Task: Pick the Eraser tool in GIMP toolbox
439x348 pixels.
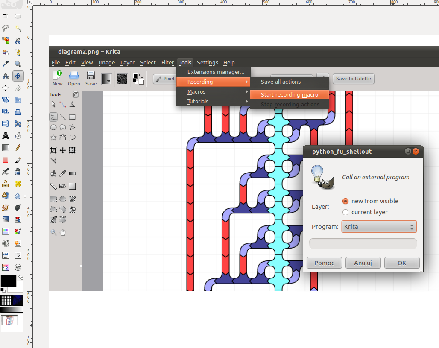Action: coord(5,160)
